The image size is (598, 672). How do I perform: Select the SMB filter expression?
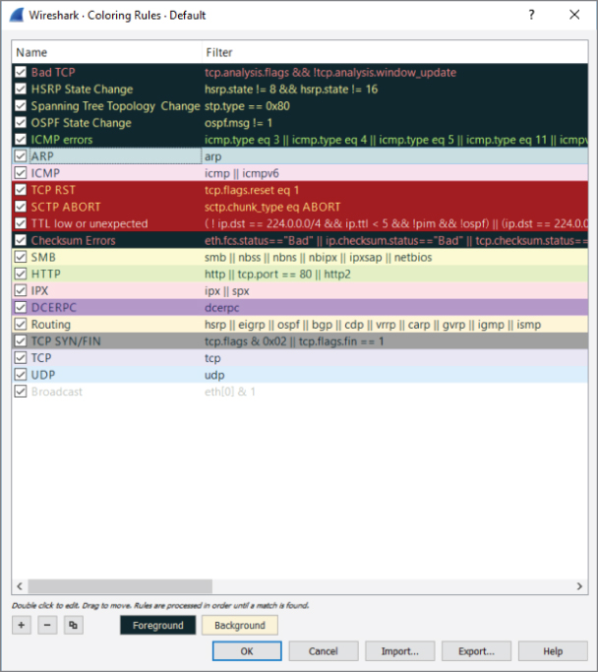318,258
